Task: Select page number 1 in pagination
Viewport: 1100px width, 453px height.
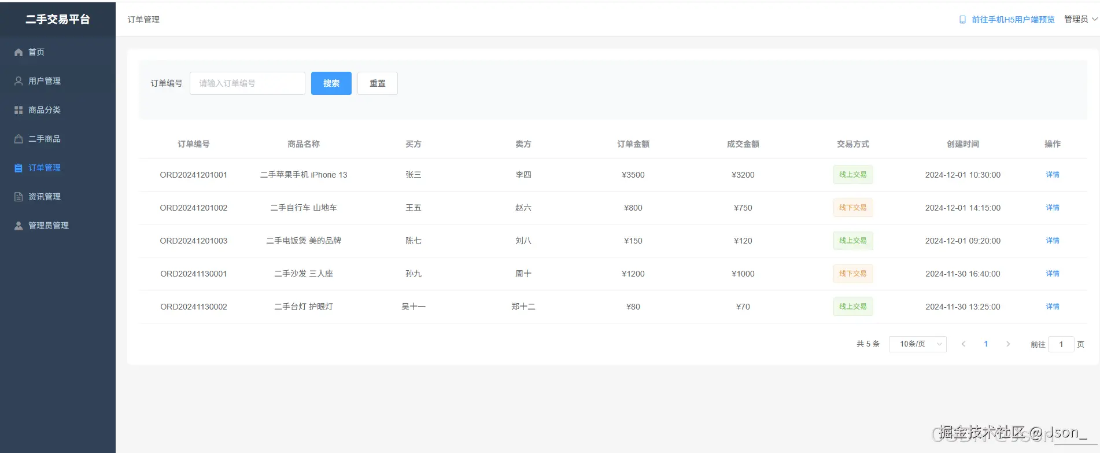Action: tap(986, 344)
